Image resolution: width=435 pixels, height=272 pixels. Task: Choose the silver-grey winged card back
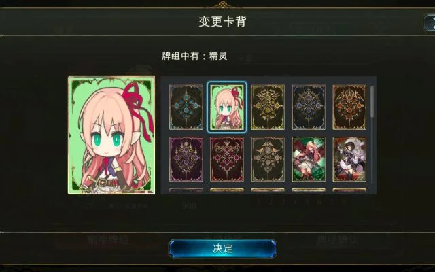[268, 159]
